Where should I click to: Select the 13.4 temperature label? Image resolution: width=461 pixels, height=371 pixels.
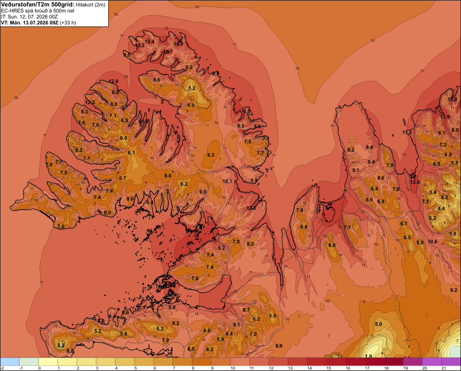pos(149,41)
